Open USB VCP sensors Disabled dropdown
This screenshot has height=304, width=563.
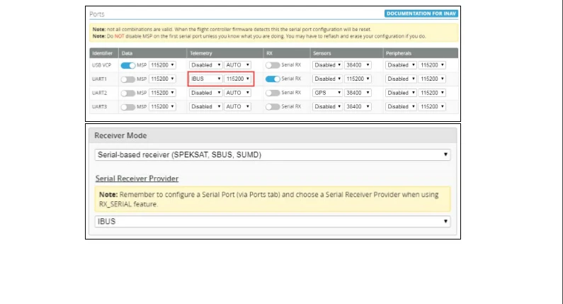[x=327, y=65]
